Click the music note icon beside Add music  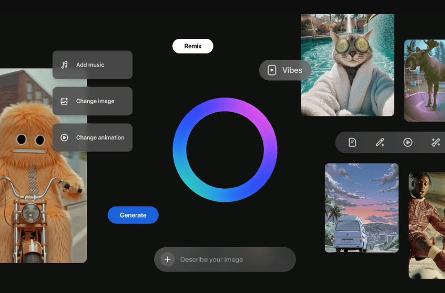(x=64, y=65)
